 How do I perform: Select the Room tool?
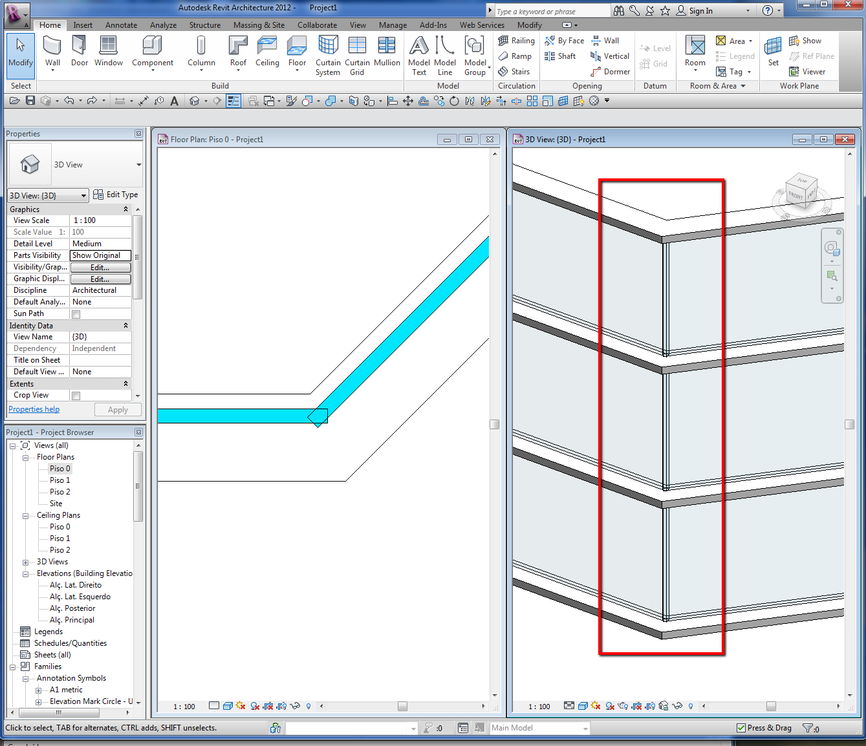click(695, 52)
